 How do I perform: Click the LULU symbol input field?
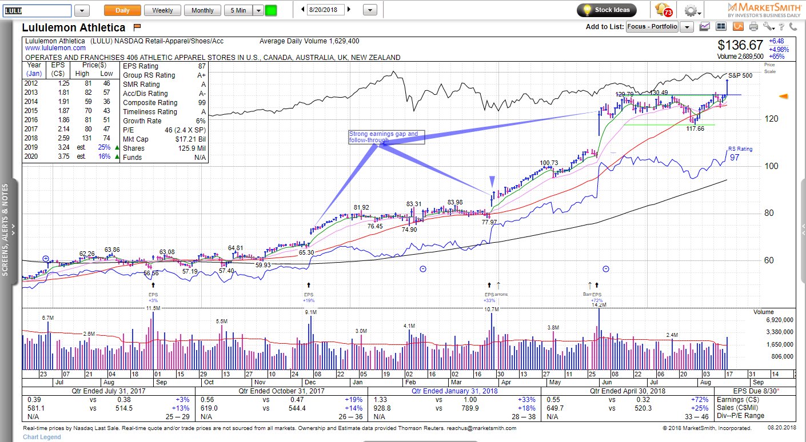point(37,10)
